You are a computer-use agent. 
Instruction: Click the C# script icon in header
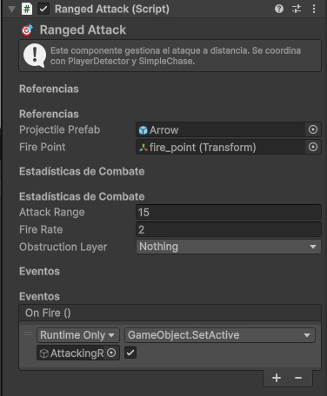[x=27, y=9]
